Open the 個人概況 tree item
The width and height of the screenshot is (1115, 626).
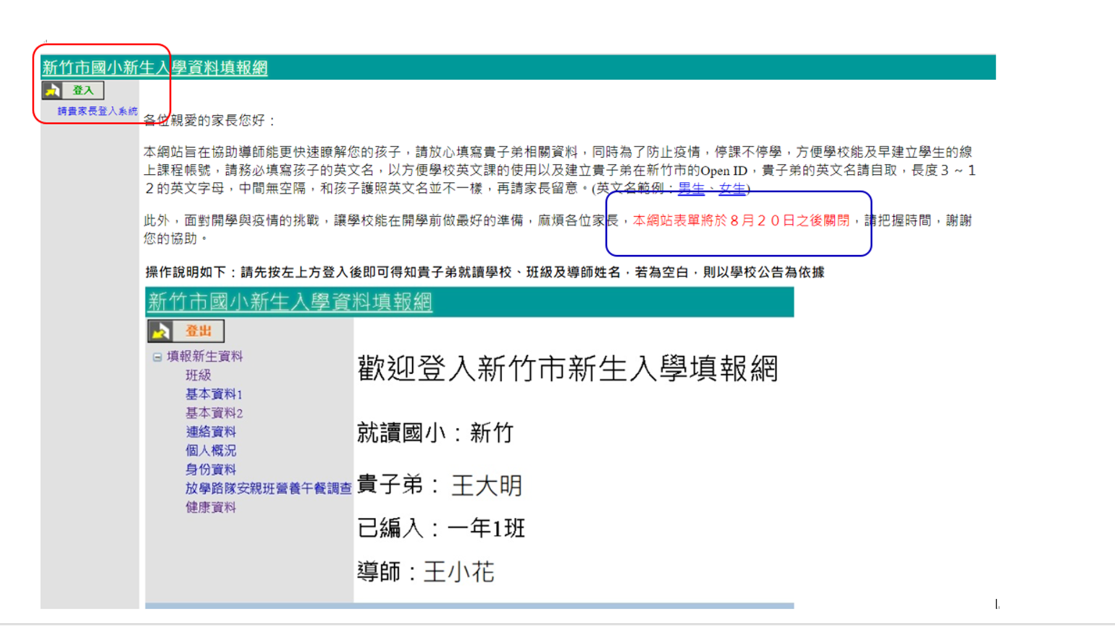pyautogui.click(x=210, y=450)
